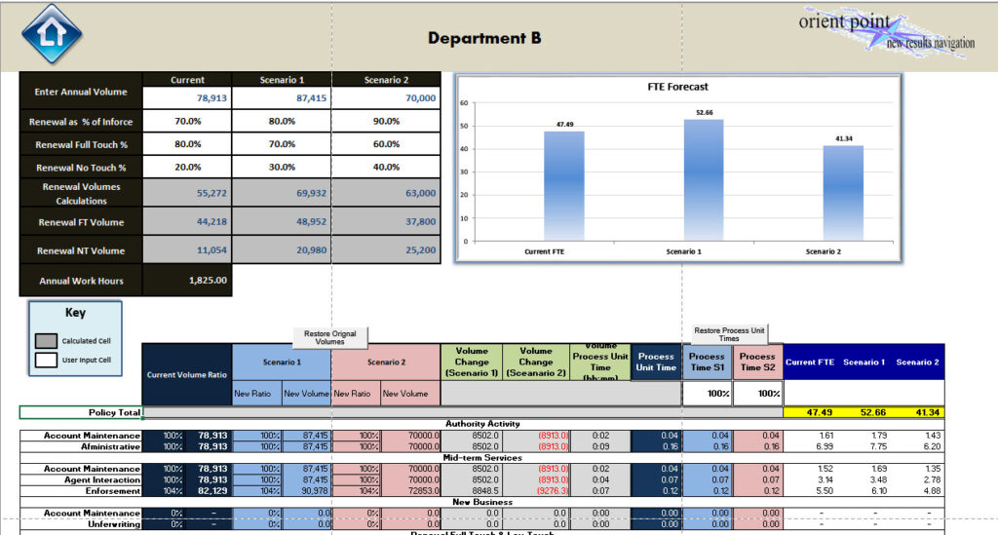Click Renewal NT Volume value 11,054
Image resolution: width=998 pixels, height=535 pixels.
(x=187, y=250)
